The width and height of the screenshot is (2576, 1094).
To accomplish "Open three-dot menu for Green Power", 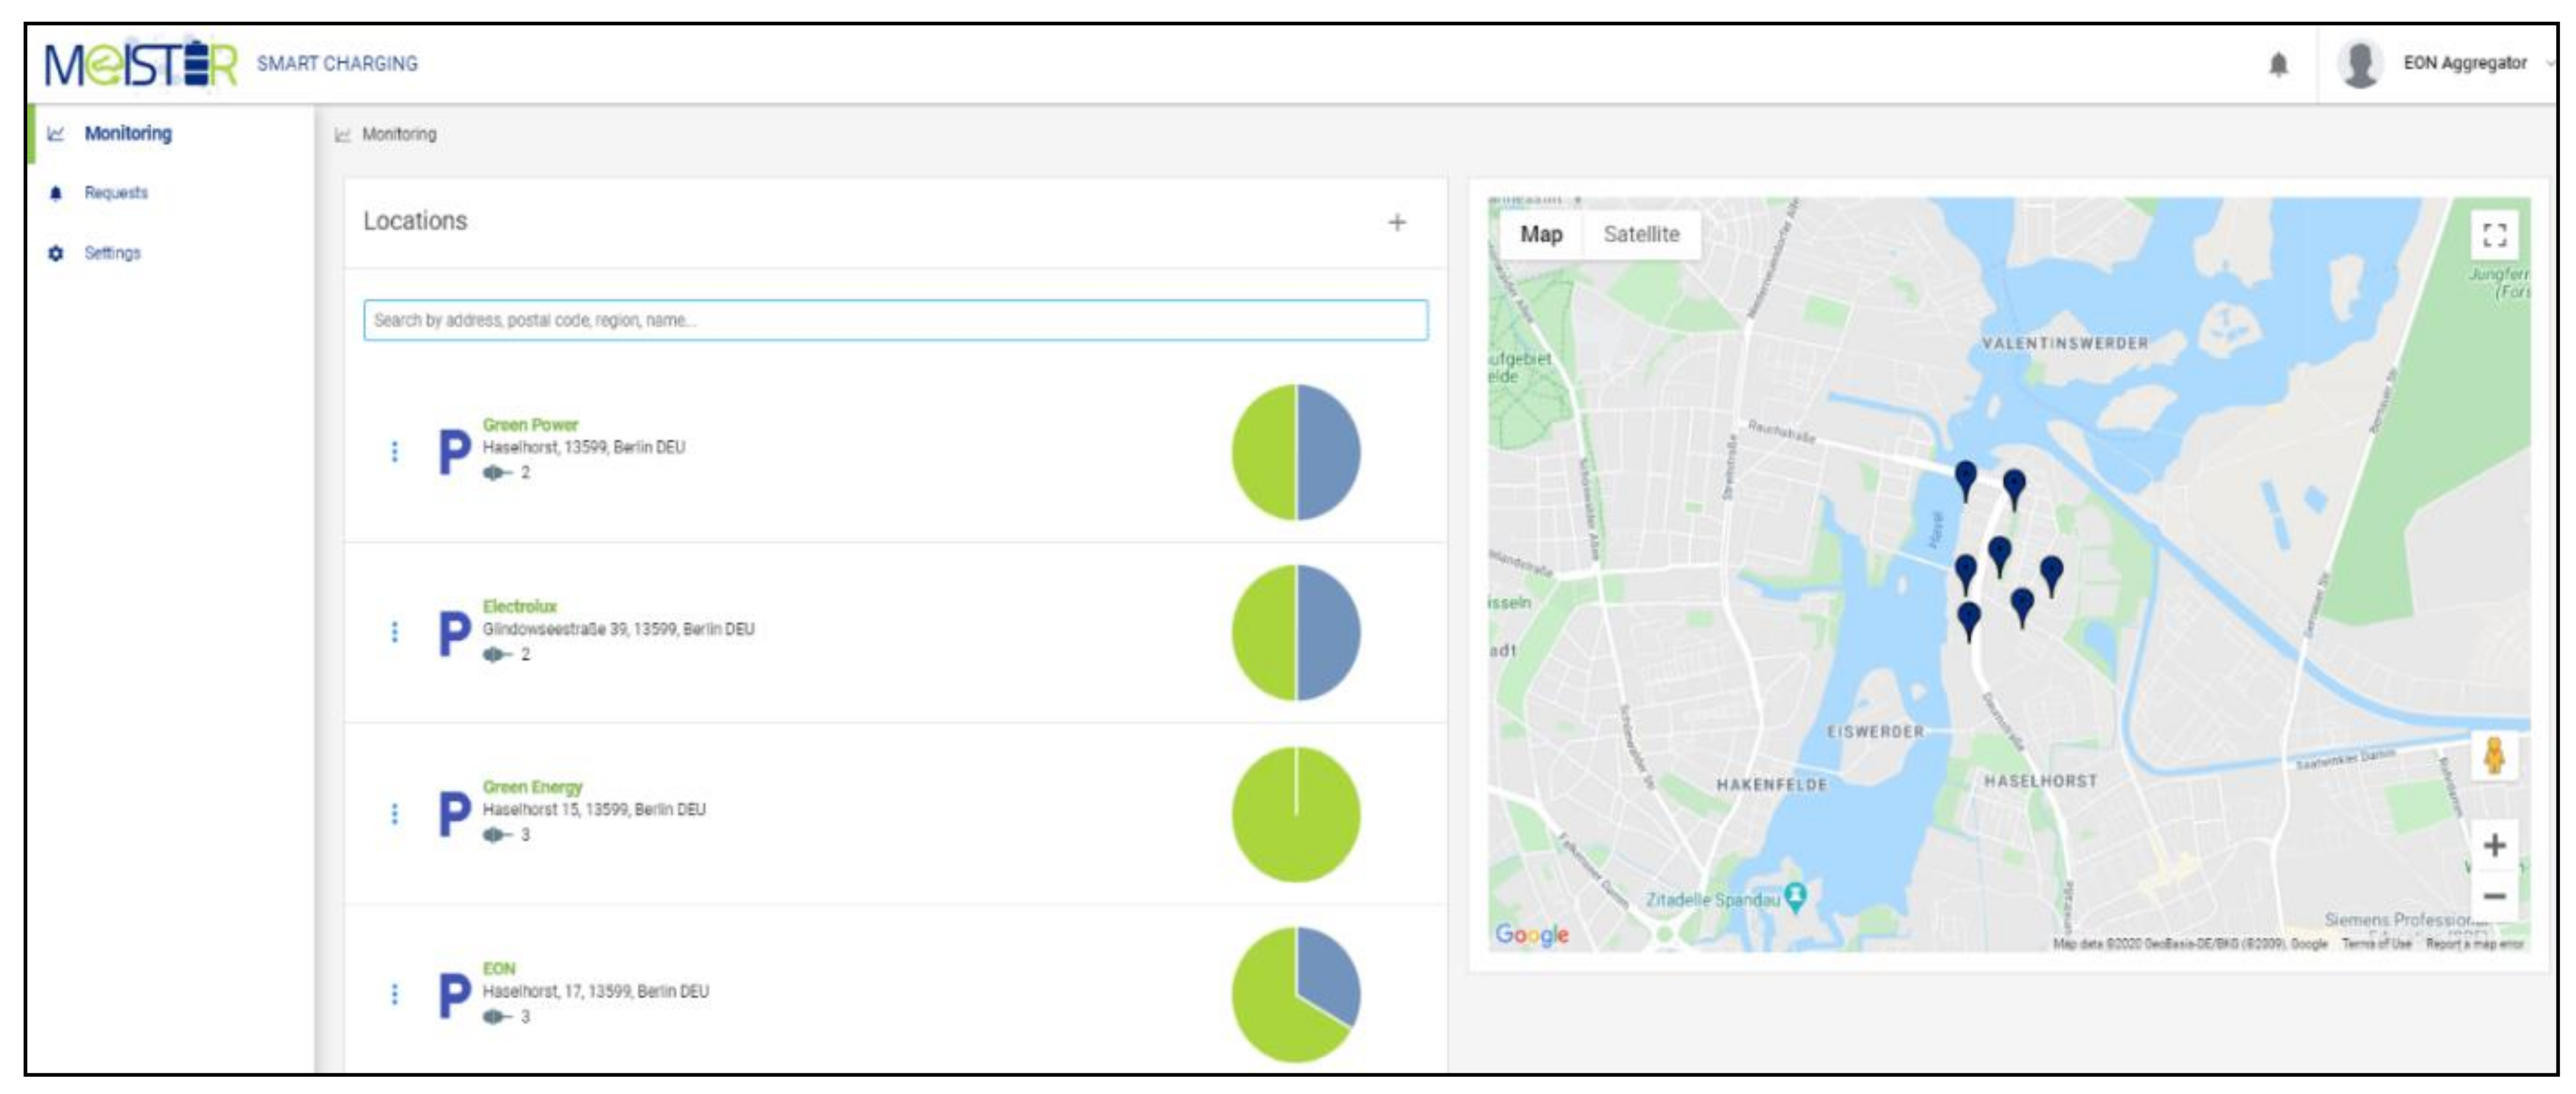I will point(394,452).
